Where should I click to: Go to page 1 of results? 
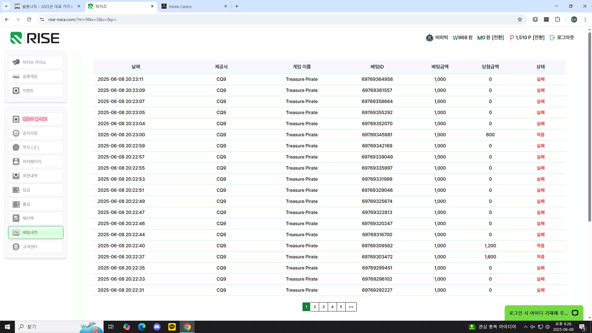pos(306,307)
